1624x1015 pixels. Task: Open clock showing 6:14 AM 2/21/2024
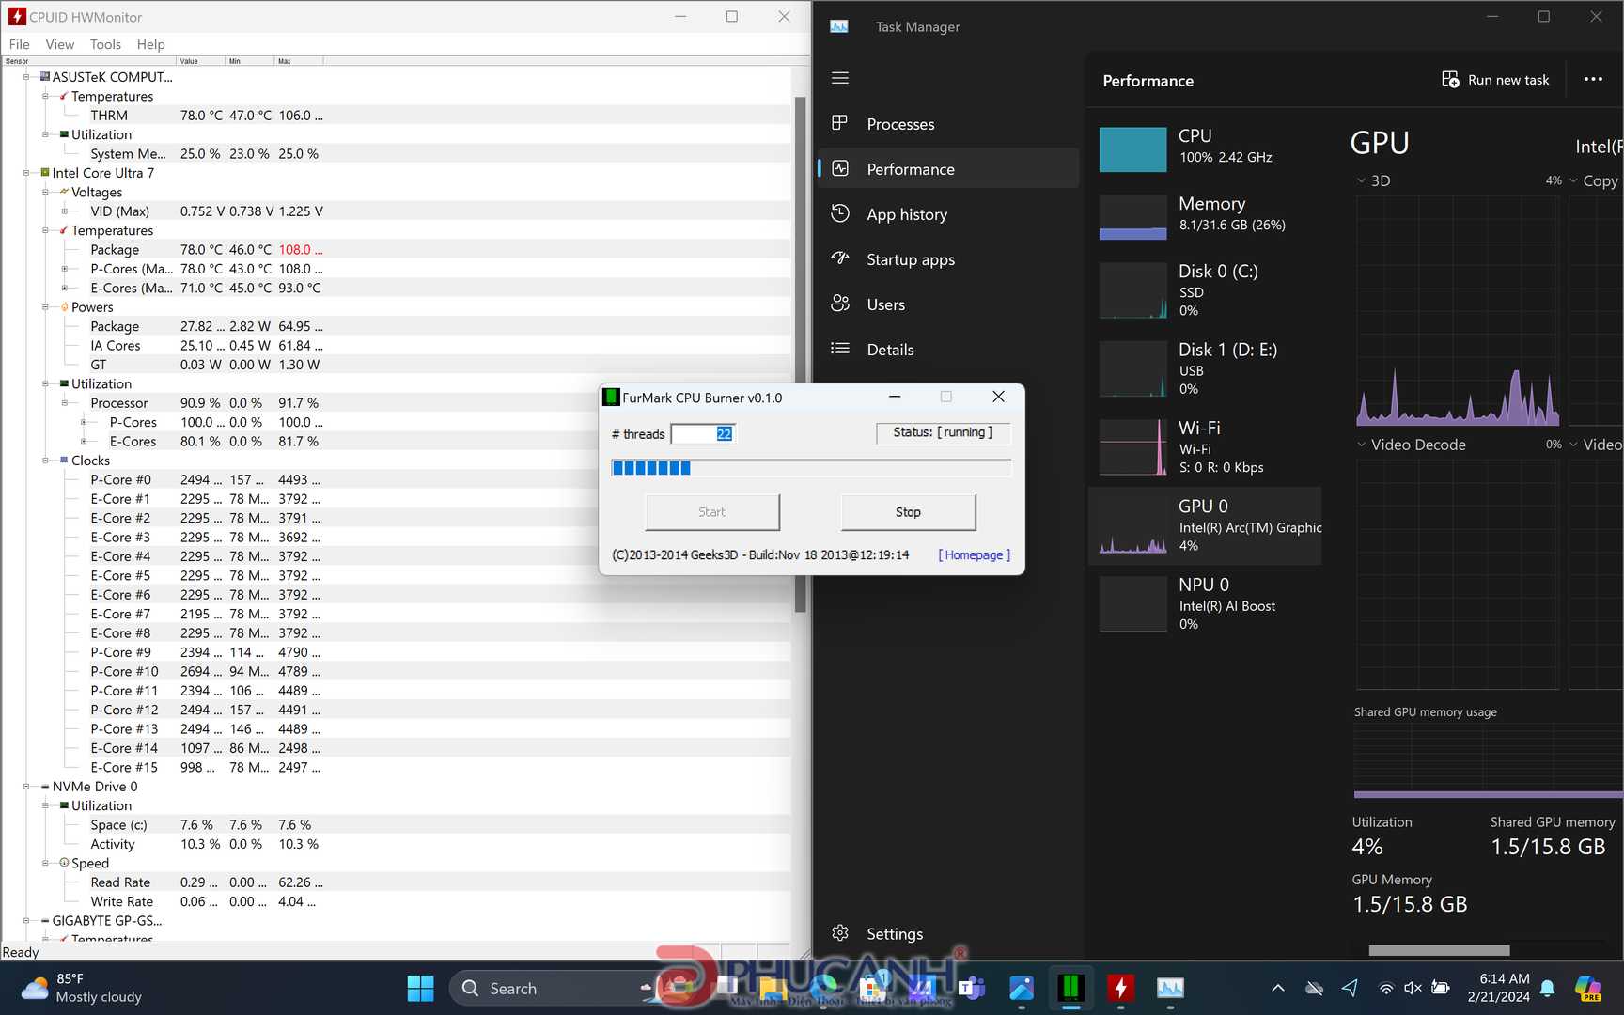pos(1499,988)
